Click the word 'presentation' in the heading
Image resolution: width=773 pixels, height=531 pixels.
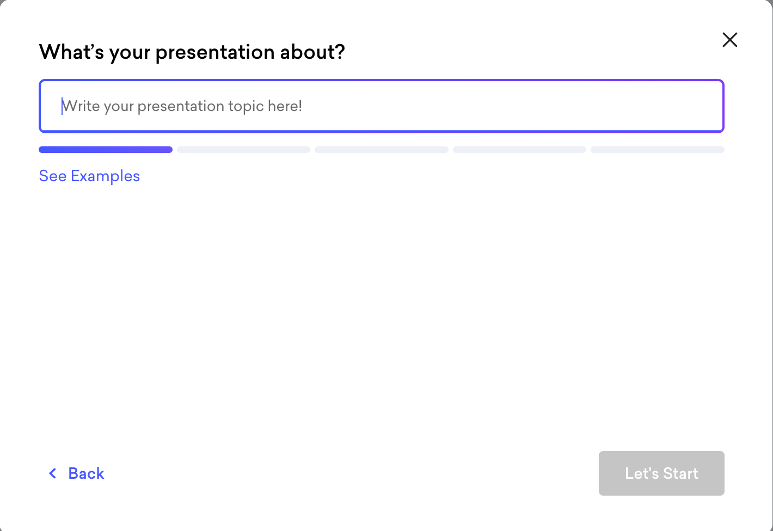tap(214, 53)
